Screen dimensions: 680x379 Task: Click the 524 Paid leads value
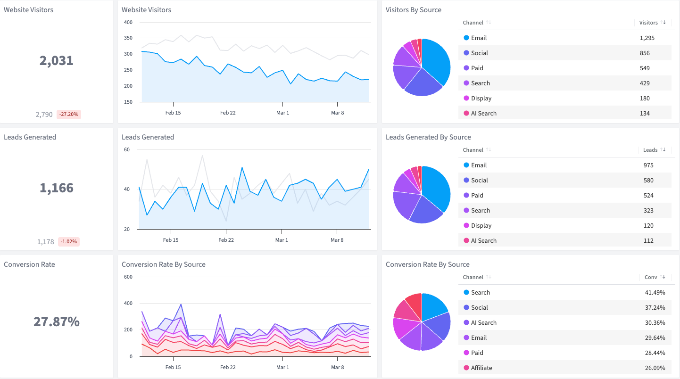[648, 195]
